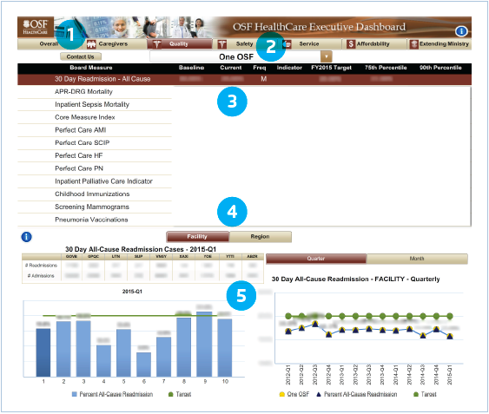Click the Contact Us button
The width and height of the screenshot is (489, 414).
coord(81,56)
